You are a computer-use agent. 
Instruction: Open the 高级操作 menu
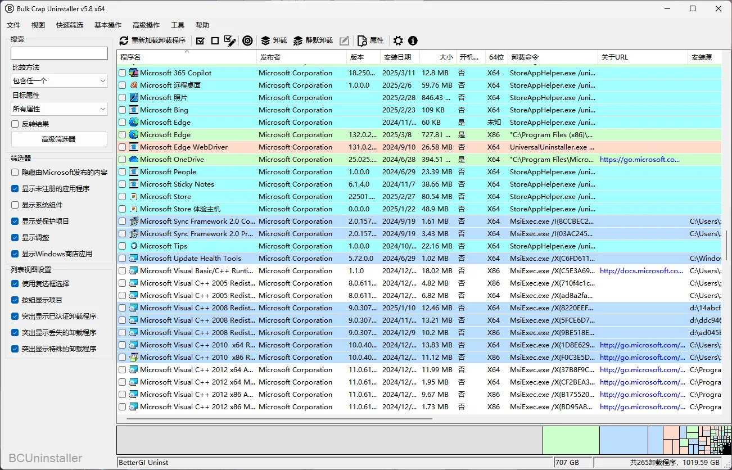click(x=146, y=25)
